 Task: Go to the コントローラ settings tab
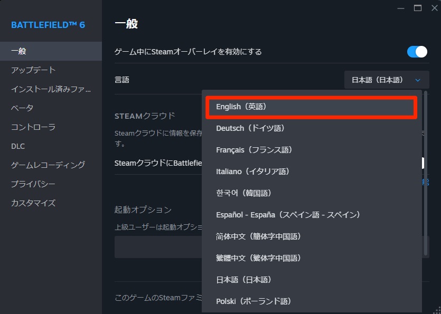tap(33, 127)
